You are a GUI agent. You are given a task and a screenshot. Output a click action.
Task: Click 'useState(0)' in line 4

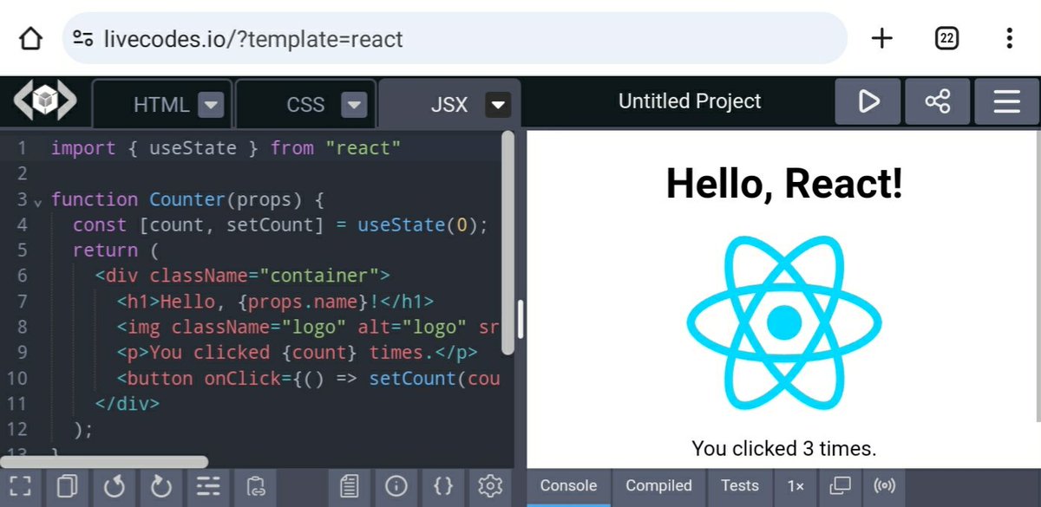(418, 225)
